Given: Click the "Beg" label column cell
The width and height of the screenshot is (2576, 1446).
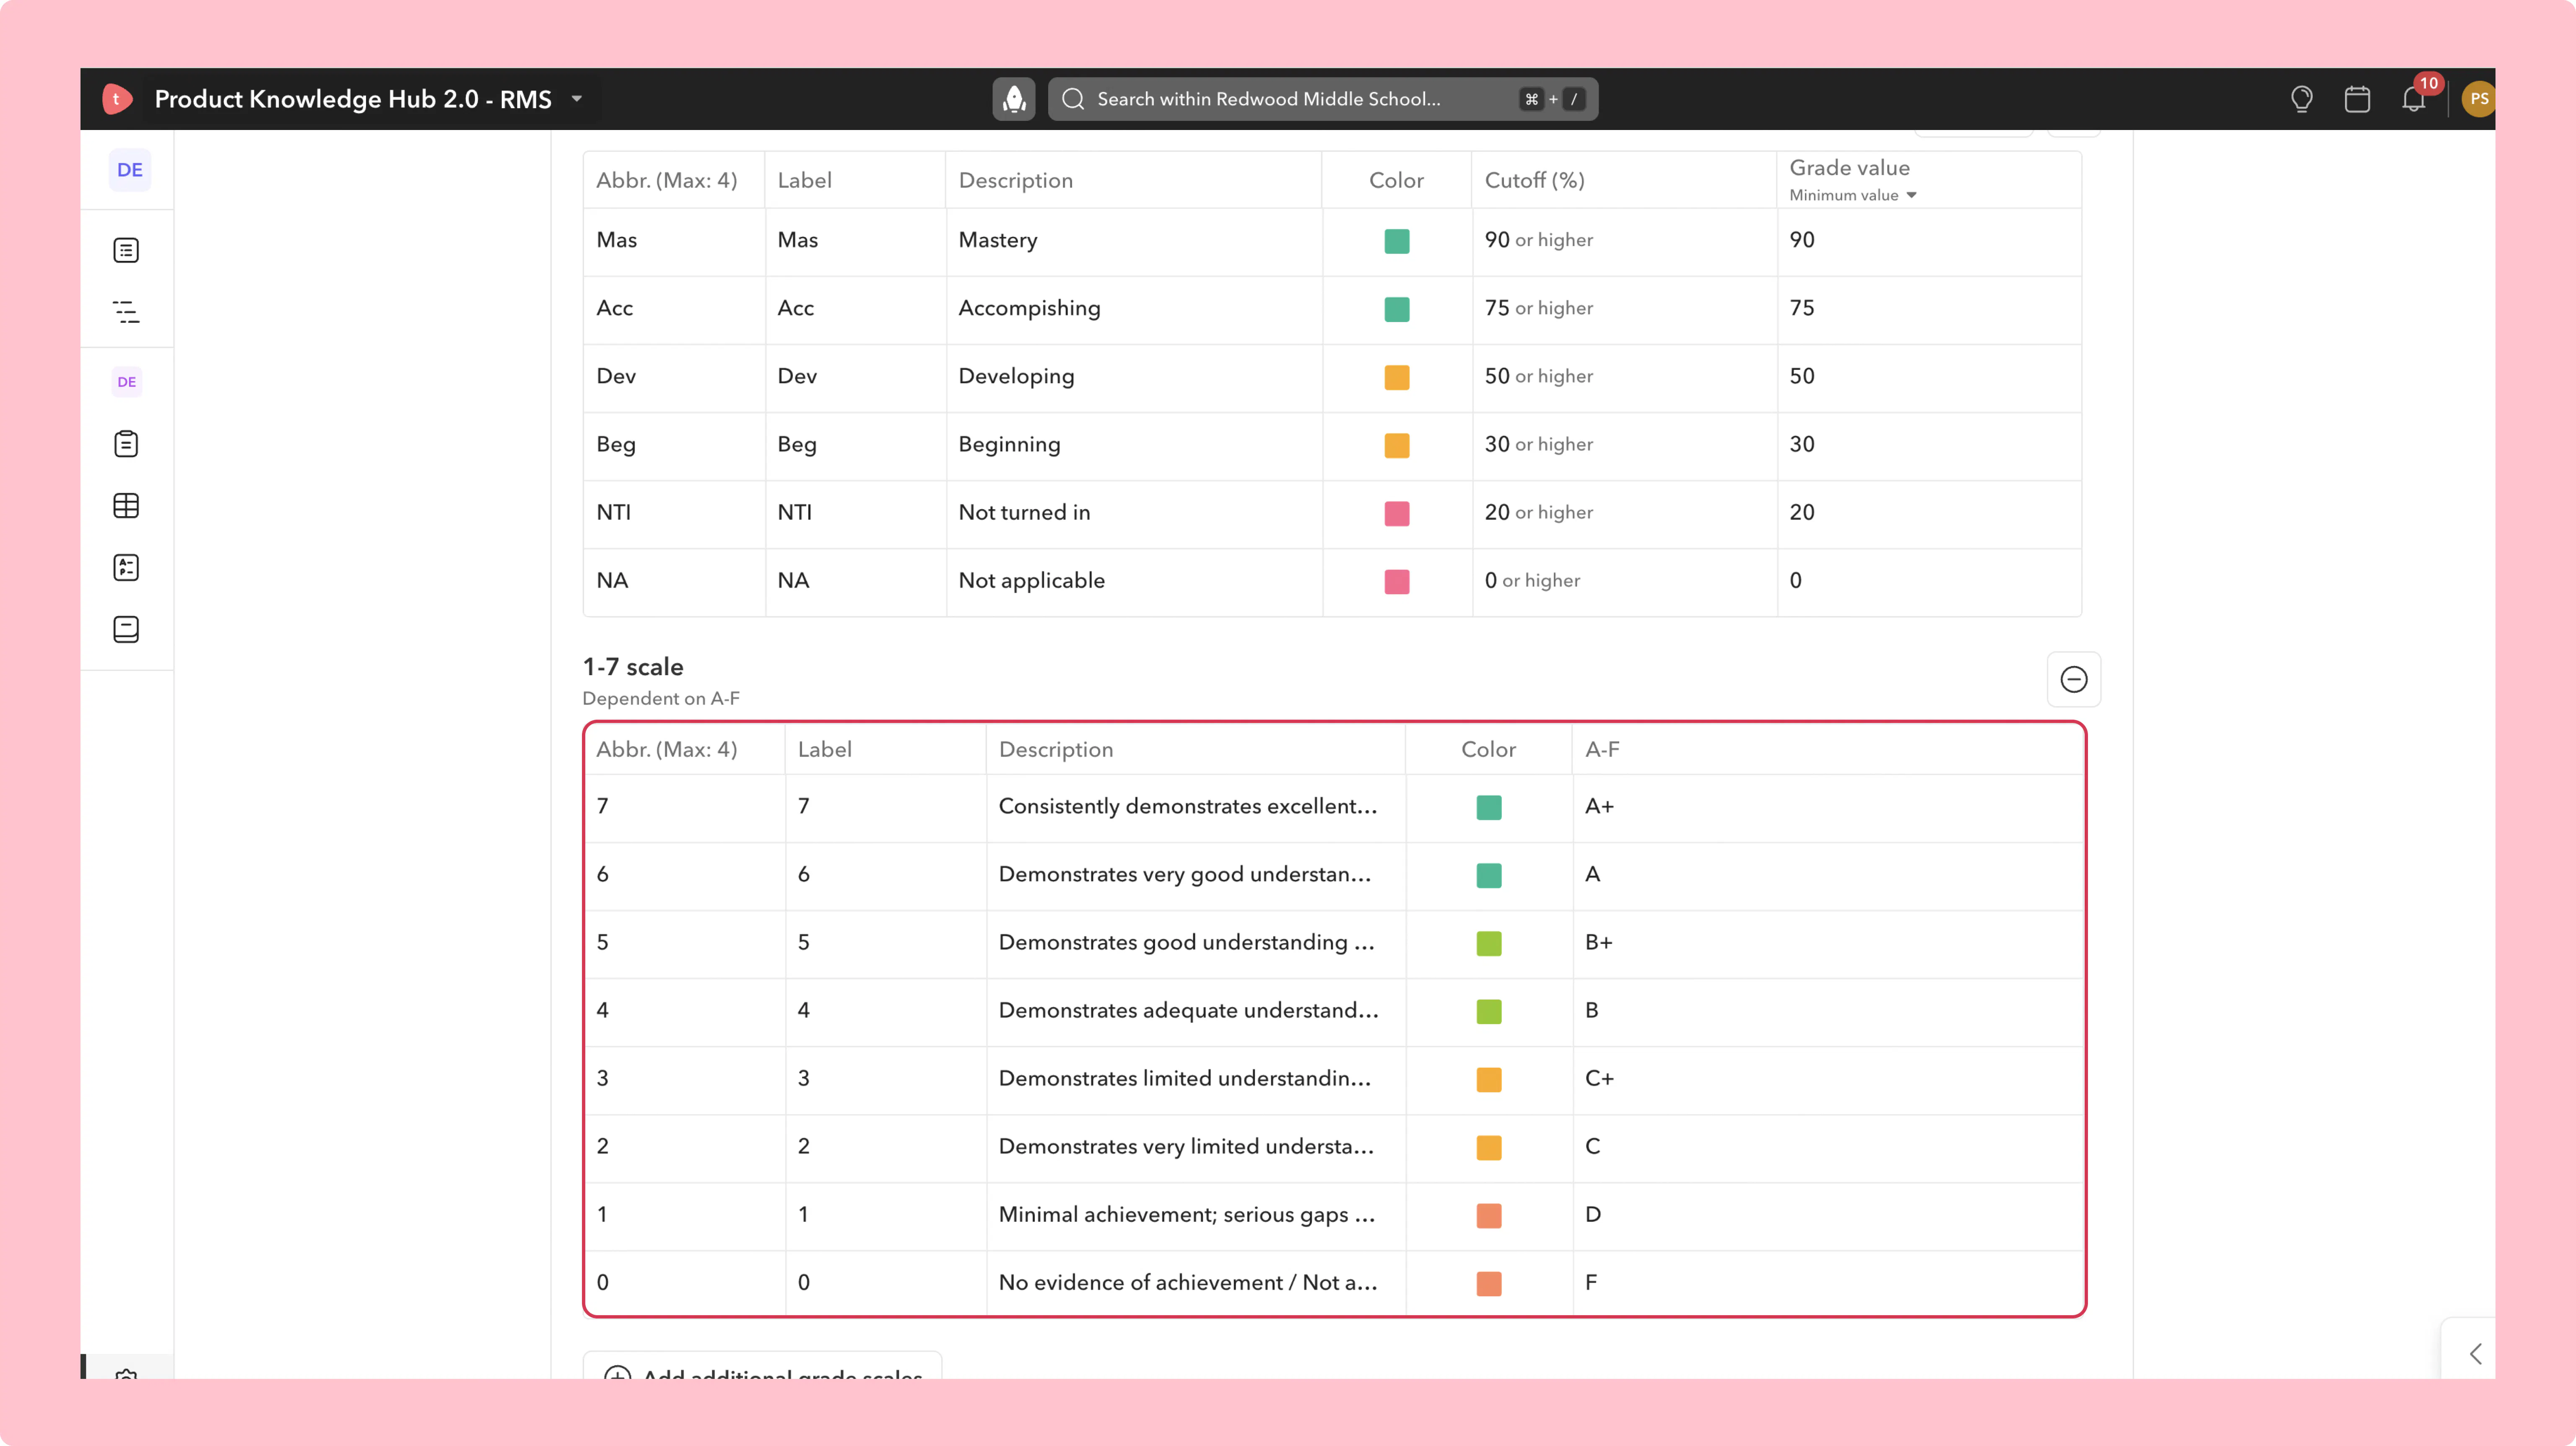Looking at the screenshot, I should coord(856,445).
